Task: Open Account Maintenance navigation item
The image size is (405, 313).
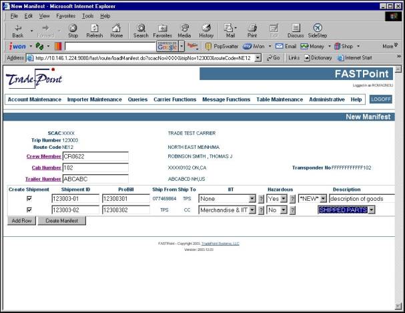Action: pos(34,99)
